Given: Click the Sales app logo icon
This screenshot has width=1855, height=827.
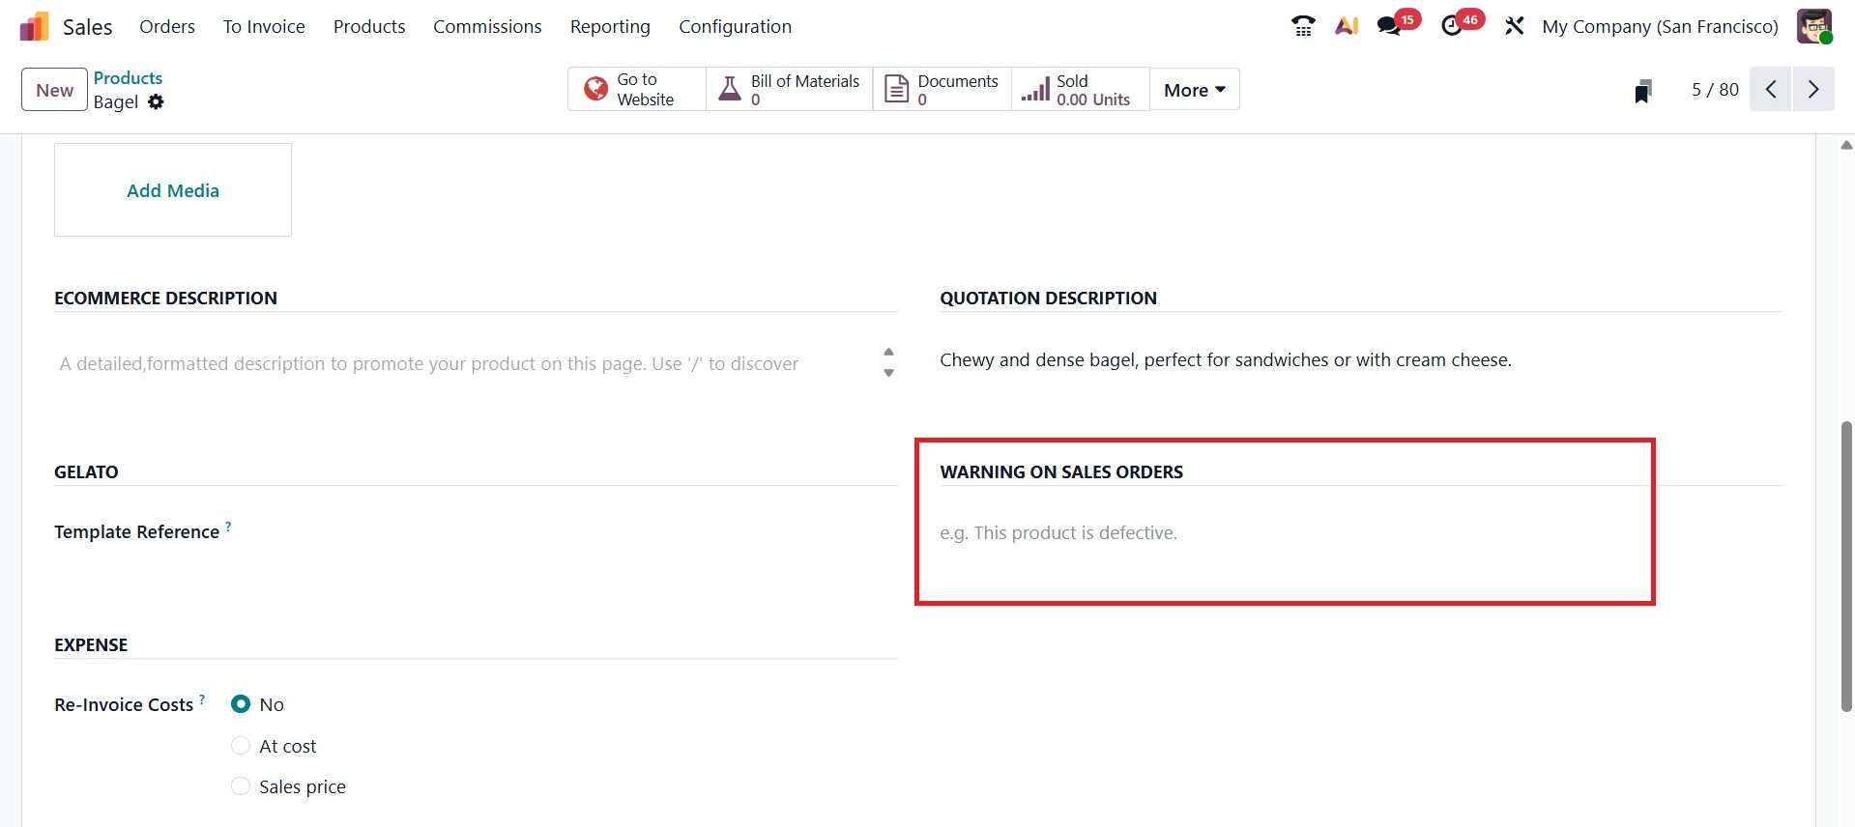Looking at the screenshot, I should (x=35, y=27).
